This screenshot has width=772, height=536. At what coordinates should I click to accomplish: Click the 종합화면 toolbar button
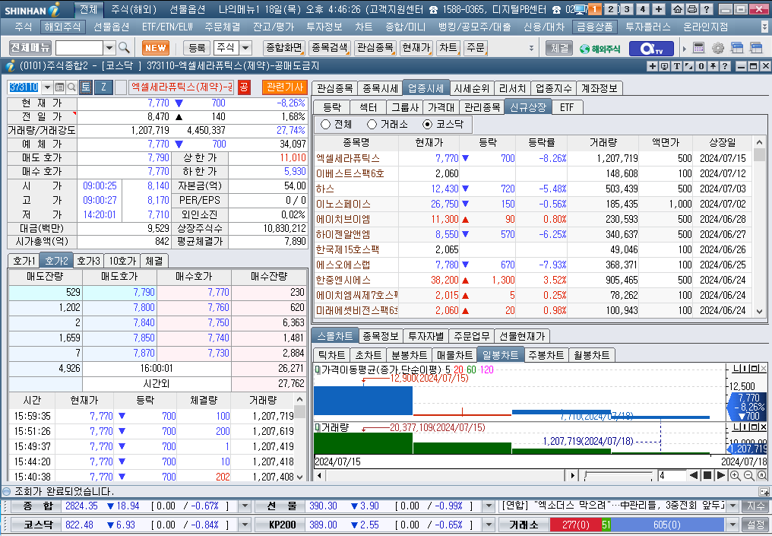click(283, 48)
